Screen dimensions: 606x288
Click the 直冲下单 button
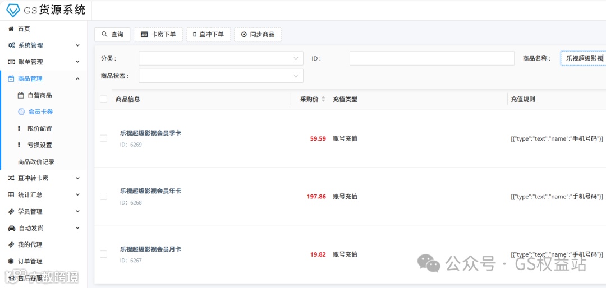pos(208,34)
